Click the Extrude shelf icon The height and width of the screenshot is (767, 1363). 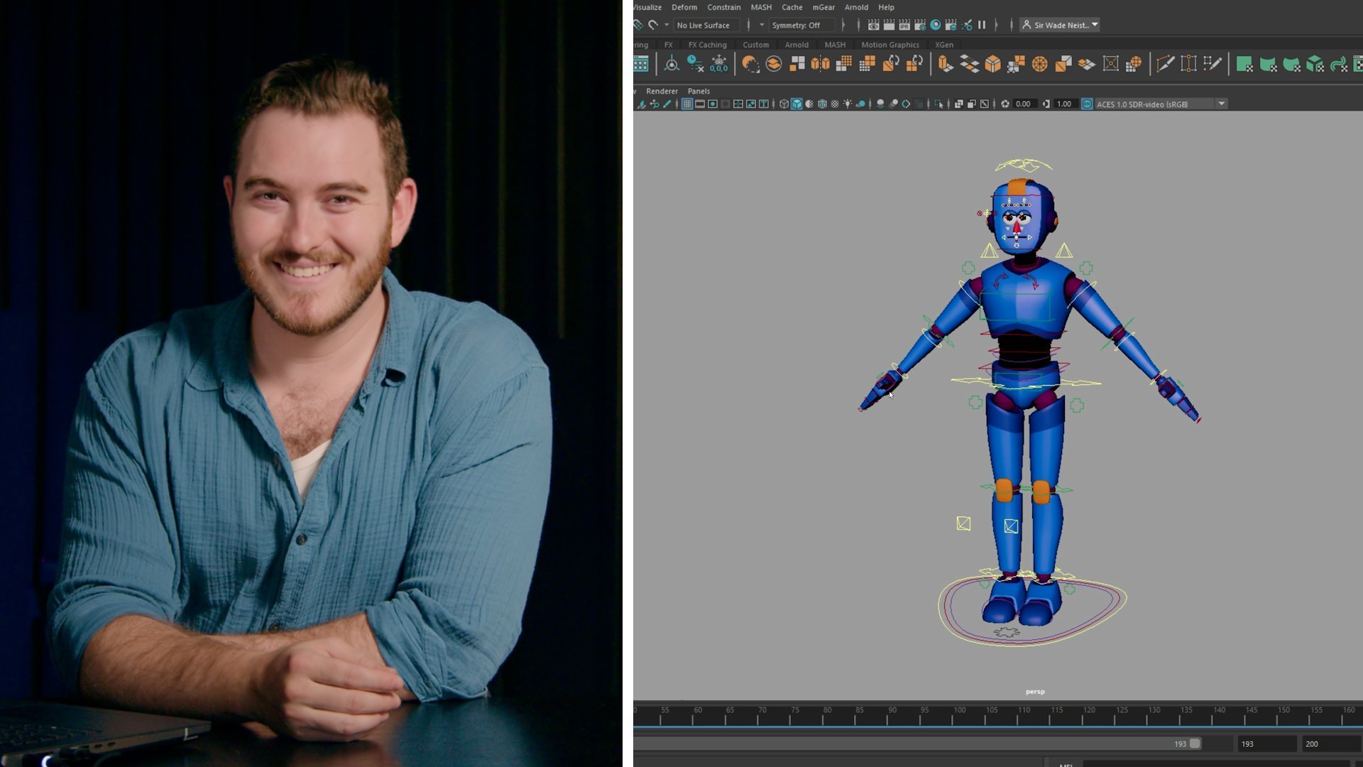945,65
